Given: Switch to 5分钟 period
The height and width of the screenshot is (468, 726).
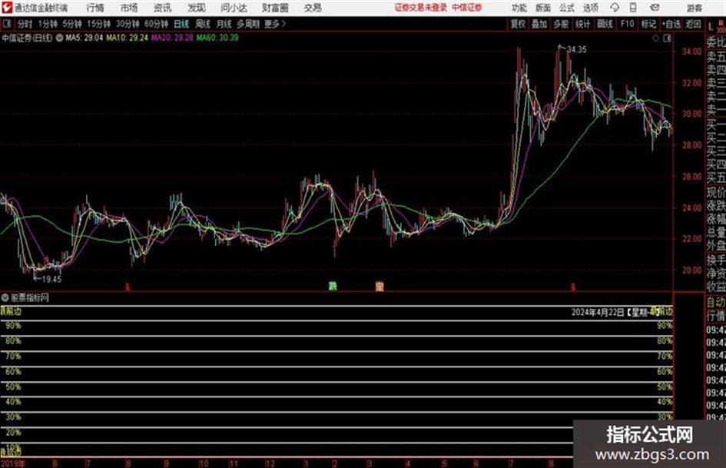Looking at the screenshot, I should click(x=72, y=24).
